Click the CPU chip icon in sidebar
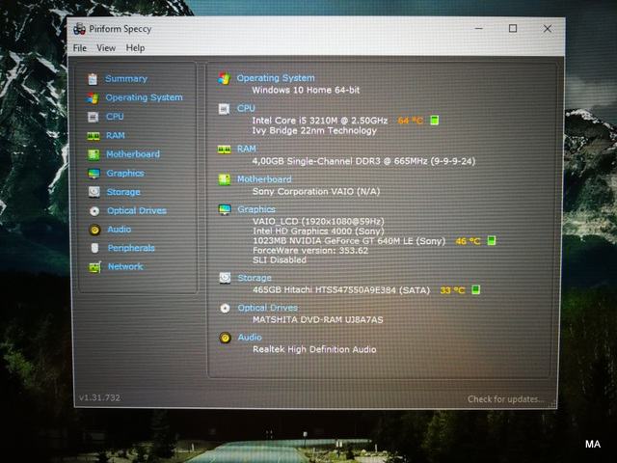Viewport: 617px width, 463px height. [93, 117]
